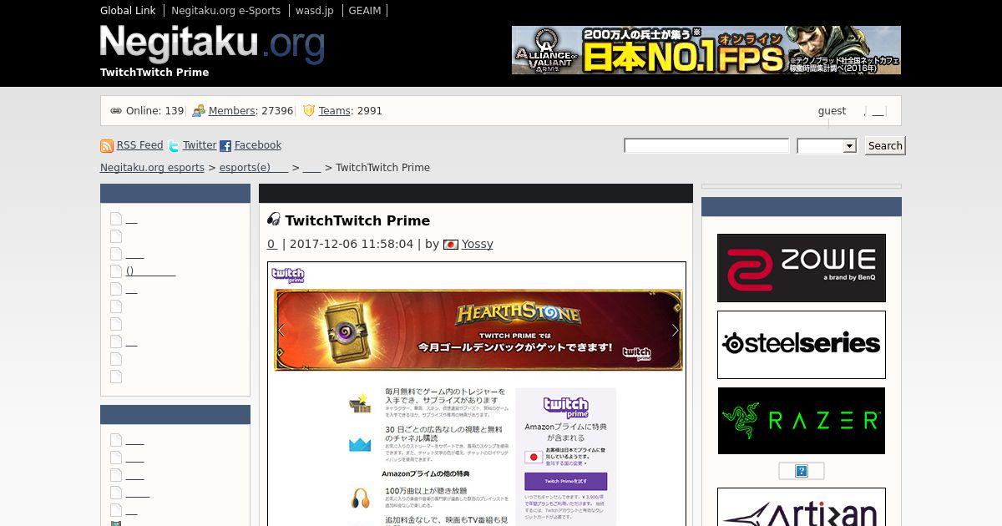1002x526 pixels.
Task: Click the Members people icon
Action: [x=199, y=111]
